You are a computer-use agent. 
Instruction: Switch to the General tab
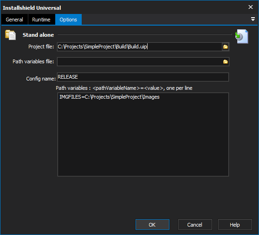[x=14, y=20]
